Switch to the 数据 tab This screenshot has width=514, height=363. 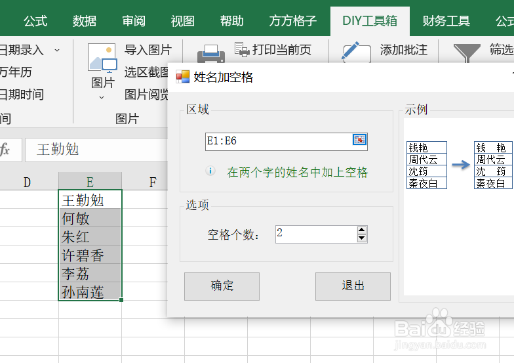coord(85,21)
